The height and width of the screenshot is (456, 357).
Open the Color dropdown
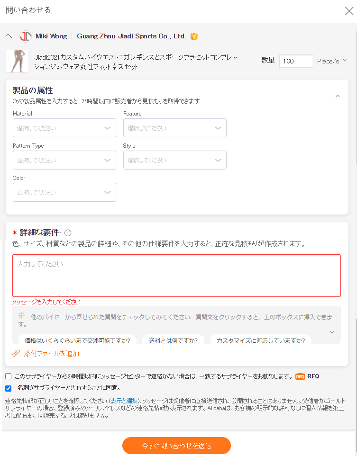click(x=64, y=192)
